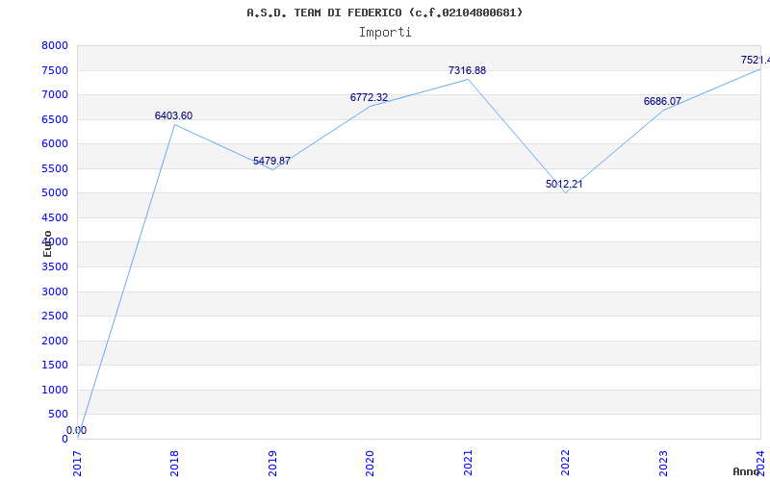Click the 8000 y-axis tick label
The width and height of the screenshot is (770, 481).
(55, 46)
